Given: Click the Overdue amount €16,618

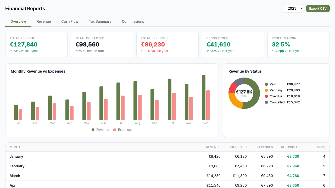Looking at the screenshot, I should click(293, 96).
